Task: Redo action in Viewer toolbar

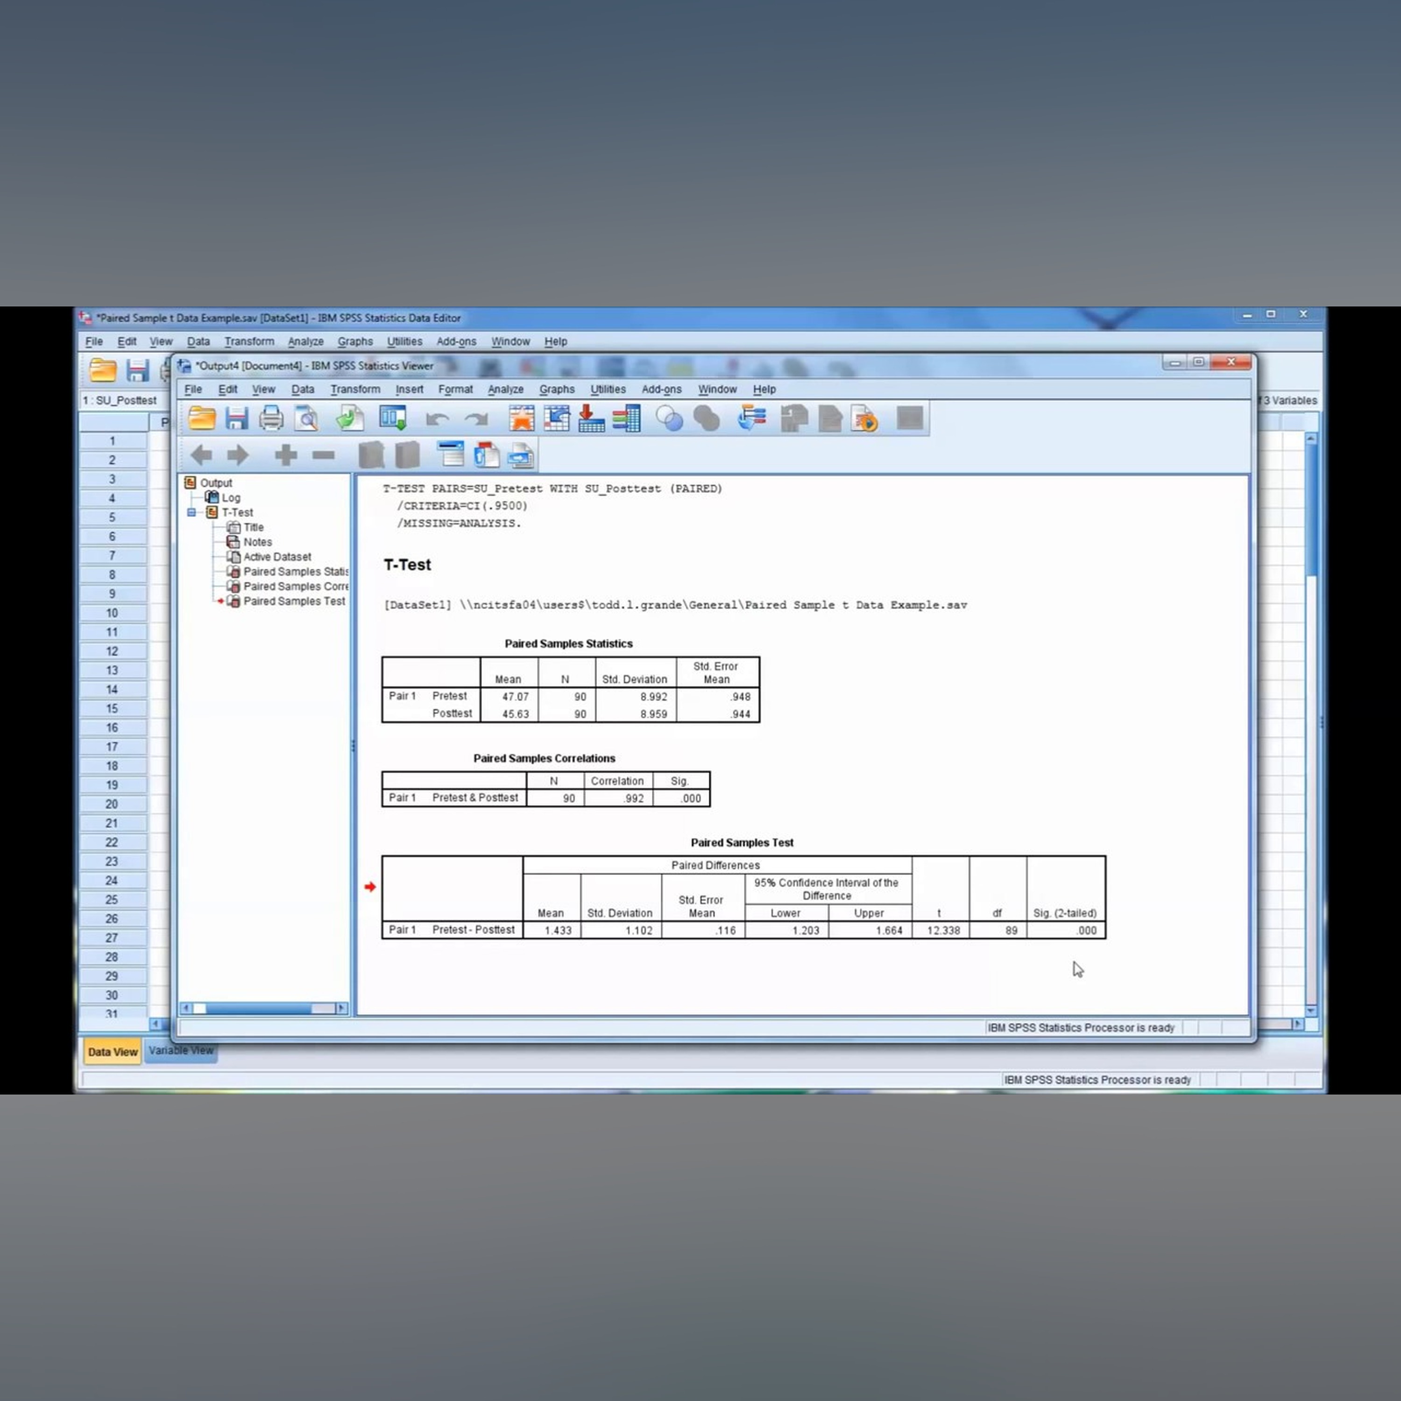Action: (476, 419)
